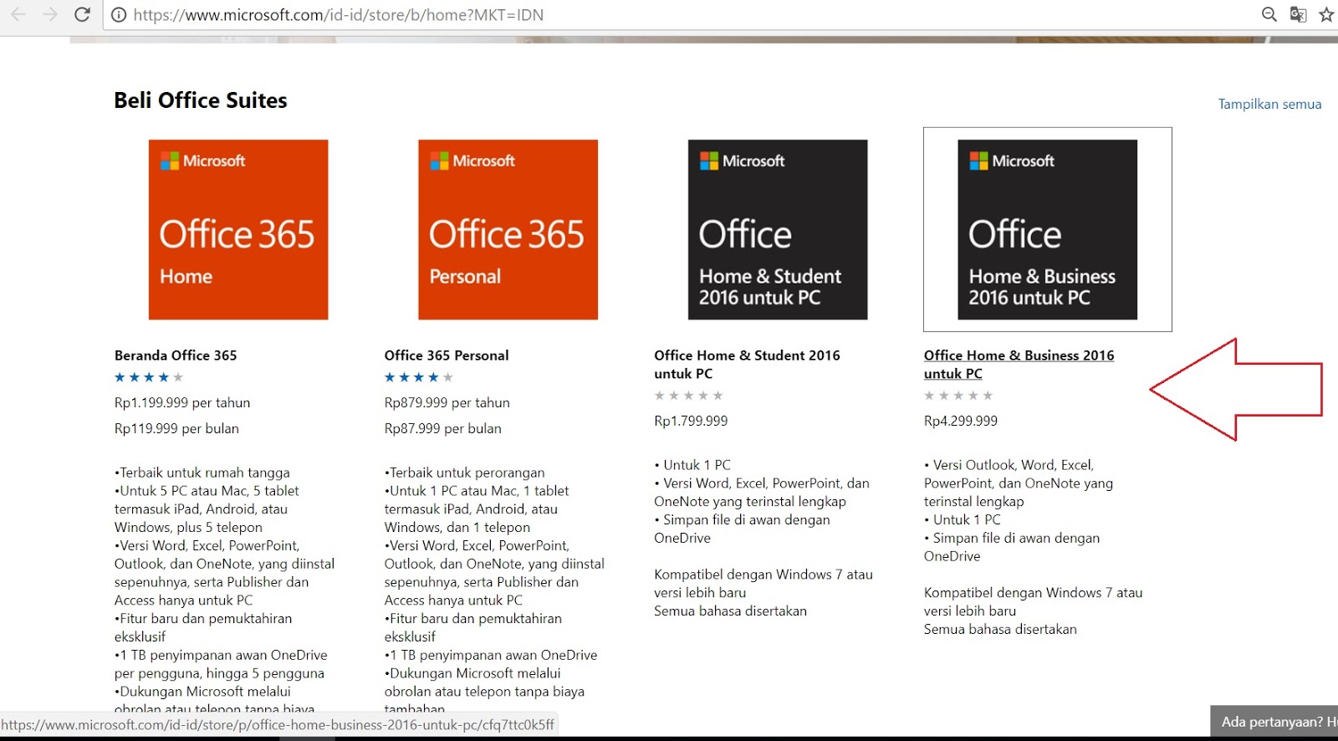Click star rating under Beranda Office 365

point(149,377)
